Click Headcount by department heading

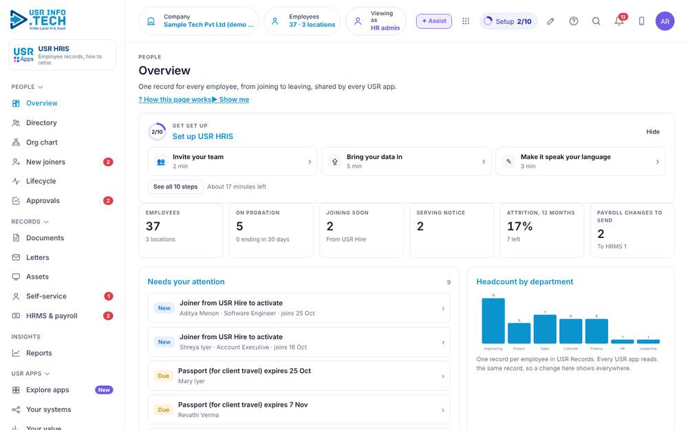[x=525, y=281]
